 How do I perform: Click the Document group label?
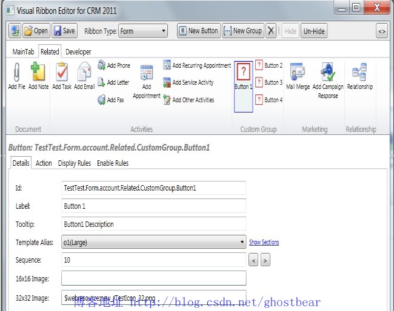pos(28,129)
